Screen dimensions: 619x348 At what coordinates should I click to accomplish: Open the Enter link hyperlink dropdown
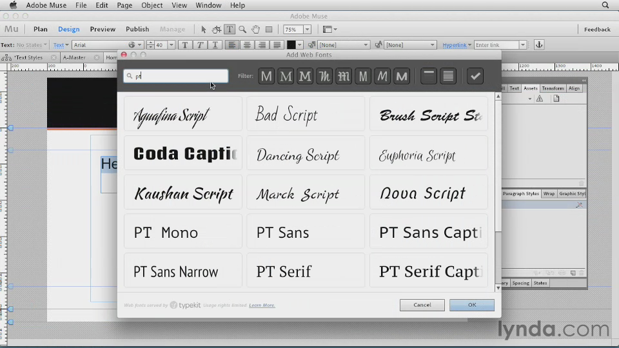[x=523, y=45]
